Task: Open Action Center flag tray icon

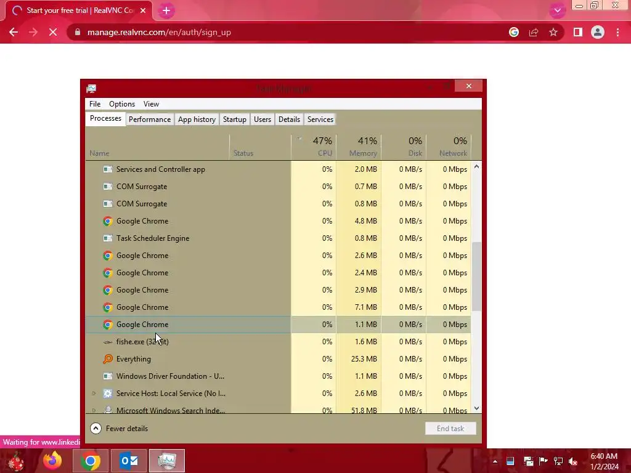Action: 543,461
